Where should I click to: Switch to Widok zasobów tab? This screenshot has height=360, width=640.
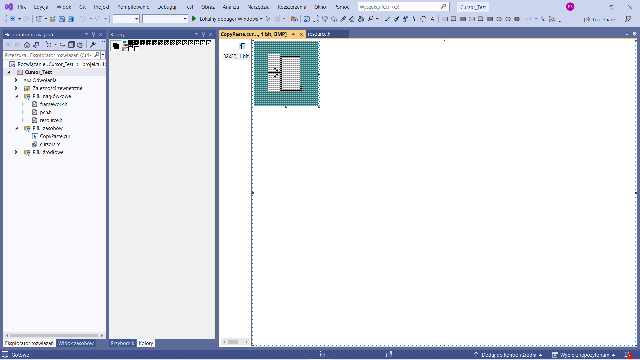76,343
